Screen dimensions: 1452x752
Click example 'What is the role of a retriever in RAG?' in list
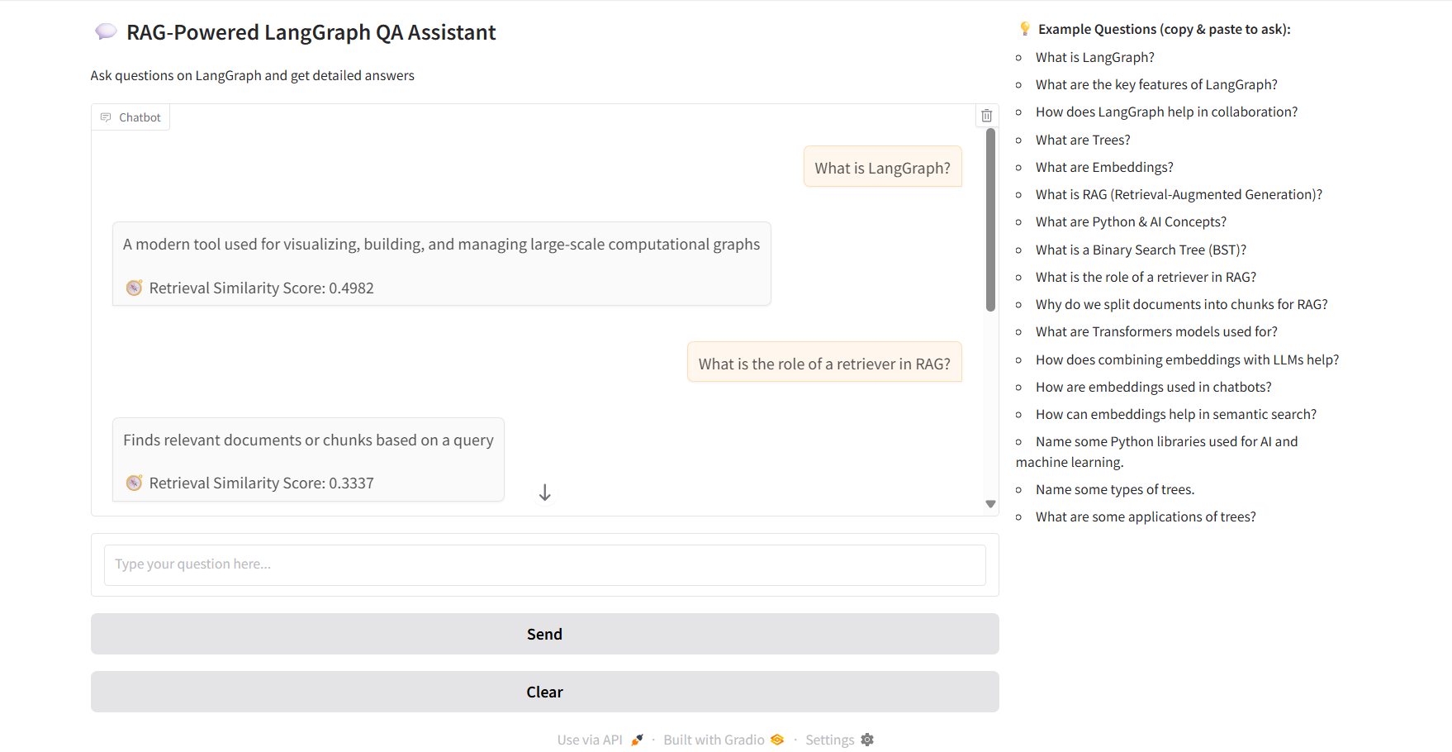pos(1146,277)
